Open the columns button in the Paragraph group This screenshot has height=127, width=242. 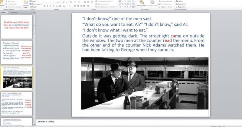88,6
